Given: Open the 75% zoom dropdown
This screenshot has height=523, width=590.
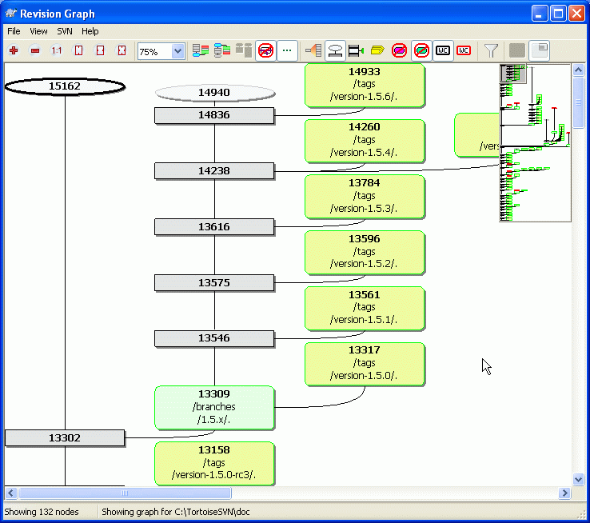Looking at the screenshot, I should [177, 51].
